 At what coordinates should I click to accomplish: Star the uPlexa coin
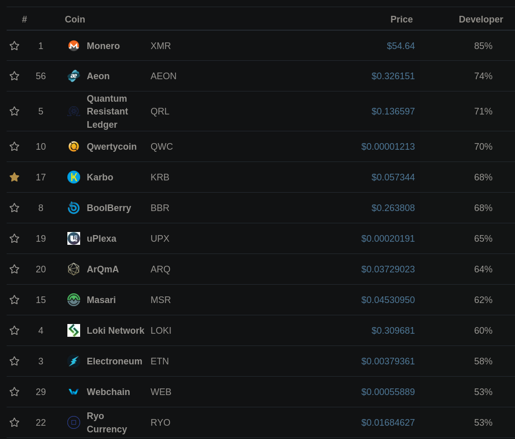pos(14,238)
